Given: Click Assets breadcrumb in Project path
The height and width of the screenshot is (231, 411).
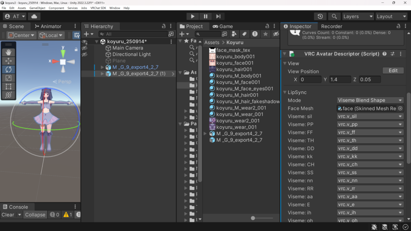Looking at the screenshot, I should (212, 43).
